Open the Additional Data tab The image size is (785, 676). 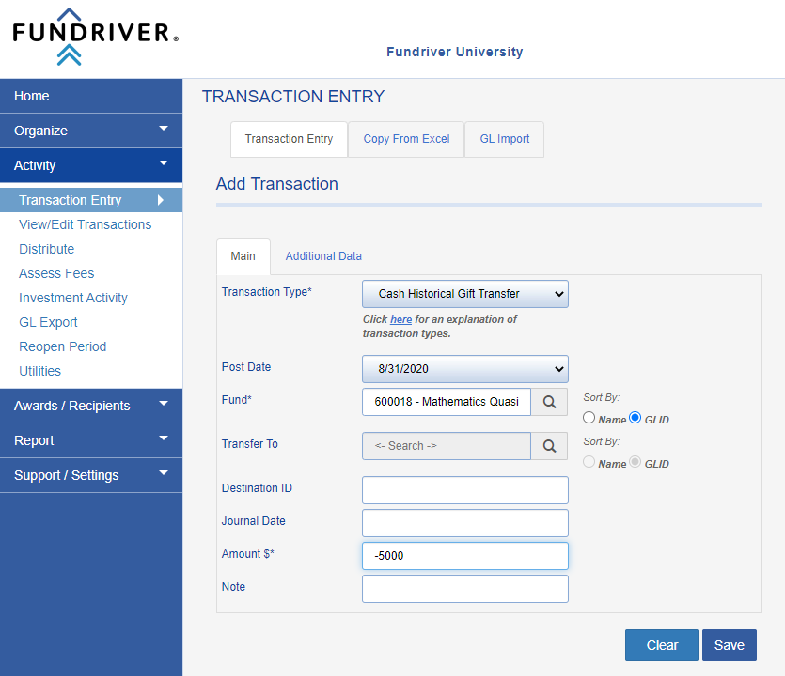[x=323, y=256]
